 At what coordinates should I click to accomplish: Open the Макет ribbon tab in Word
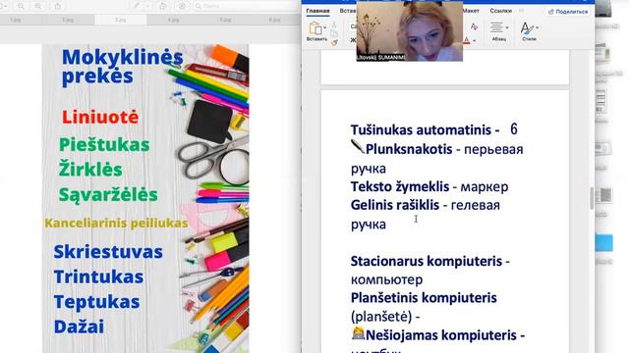471,11
